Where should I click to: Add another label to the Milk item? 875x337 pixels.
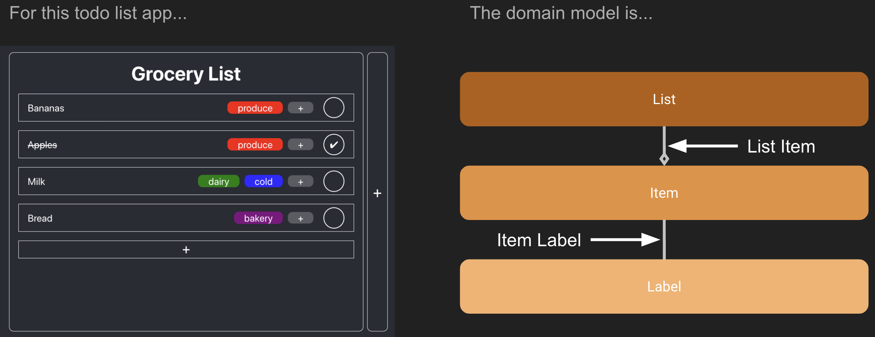pyautogui.click(x=301, y=182)
